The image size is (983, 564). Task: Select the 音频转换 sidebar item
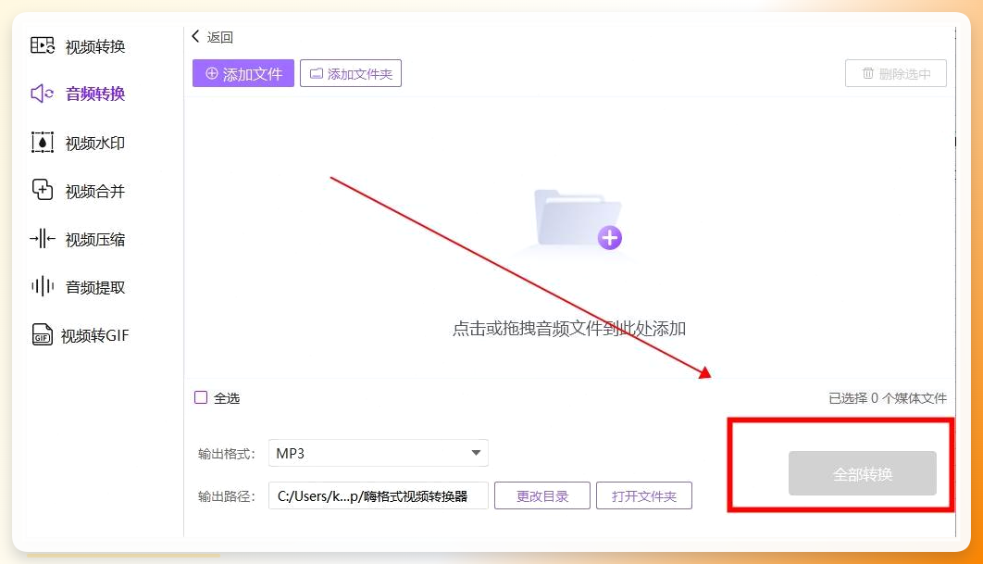(95, 94)
